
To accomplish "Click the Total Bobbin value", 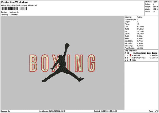I will click(x=140, y=48).
